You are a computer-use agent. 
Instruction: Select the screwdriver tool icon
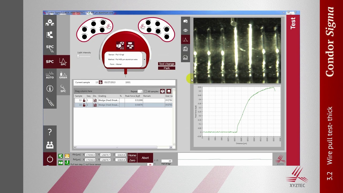[x=50, y=102]
